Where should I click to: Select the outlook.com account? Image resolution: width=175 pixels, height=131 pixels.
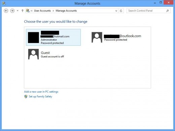[x=116, y=37]
